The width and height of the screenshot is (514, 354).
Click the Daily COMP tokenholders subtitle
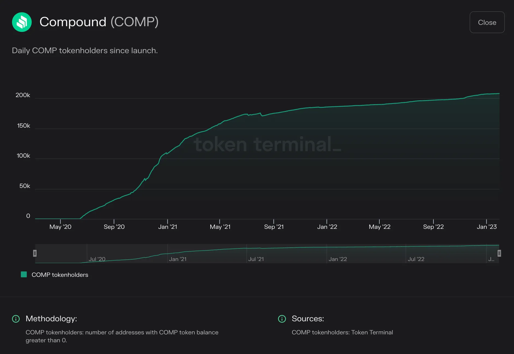85,50
